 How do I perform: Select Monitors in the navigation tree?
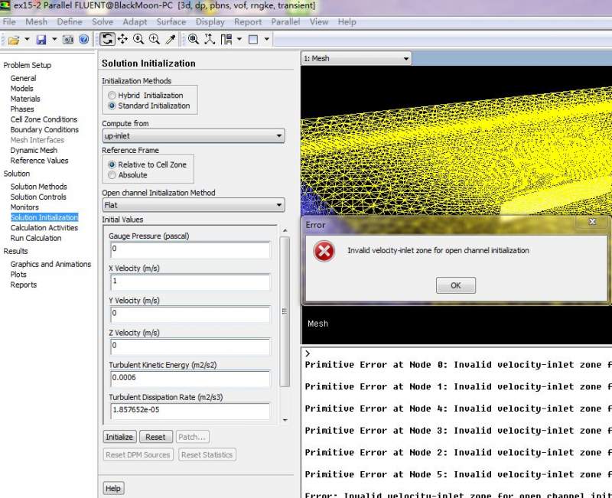coord(24,207)
